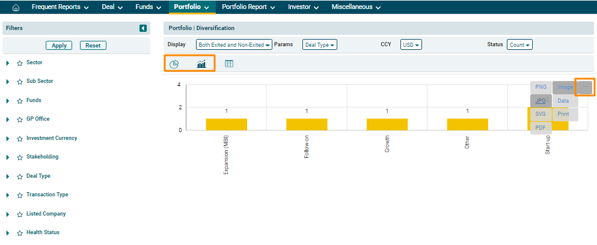
Task: Switch to bar chart view
Action: (x=201, y=64)
